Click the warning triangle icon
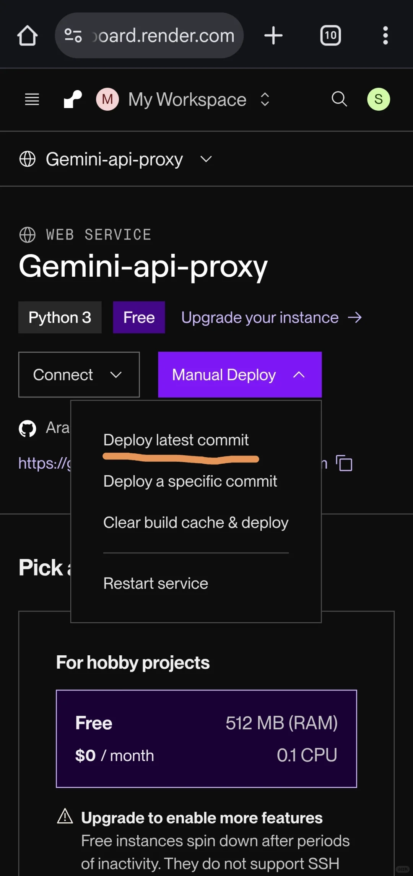Screen dimensions: 413x876 point(65,816)
